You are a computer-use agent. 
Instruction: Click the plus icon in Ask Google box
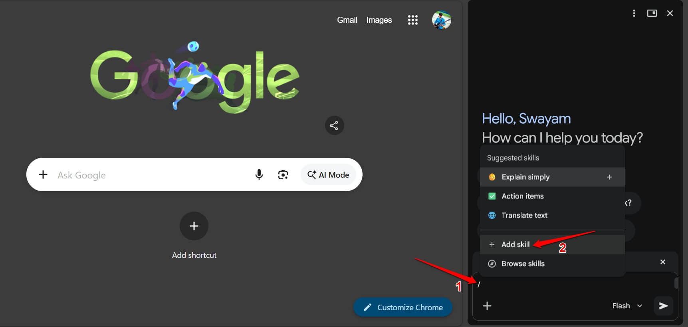[43, 174]
